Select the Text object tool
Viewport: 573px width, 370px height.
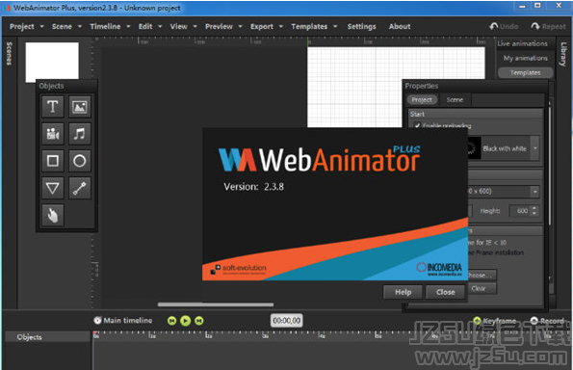coord(53,106)
